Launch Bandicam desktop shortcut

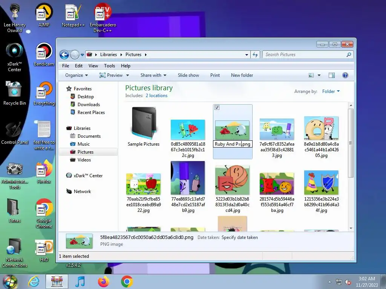(x=44, y=54)
